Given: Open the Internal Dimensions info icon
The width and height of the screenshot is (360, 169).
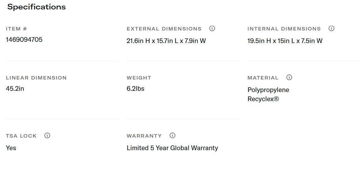Looking at the screenshot, I should point(331,29).
